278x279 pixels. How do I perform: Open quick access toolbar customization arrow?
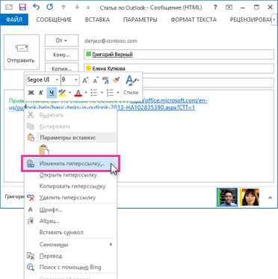point(88,7)
